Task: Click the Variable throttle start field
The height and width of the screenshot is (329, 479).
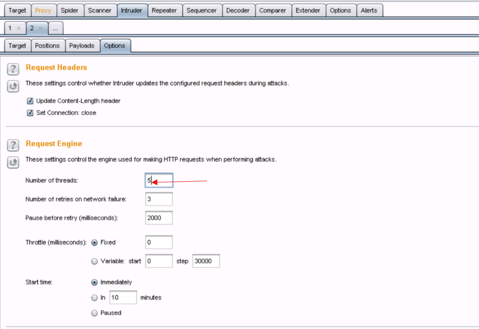Action: (159, 261)
